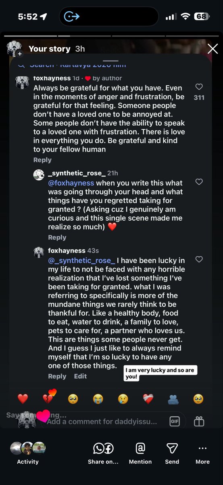Viewport: 223px width, 485px height.
Task: Open the More options three dots
Action: 202,448
